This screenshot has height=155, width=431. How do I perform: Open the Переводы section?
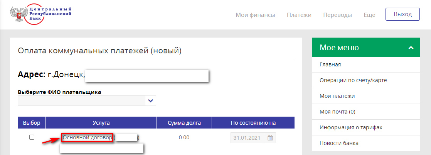tap(338, 15)
